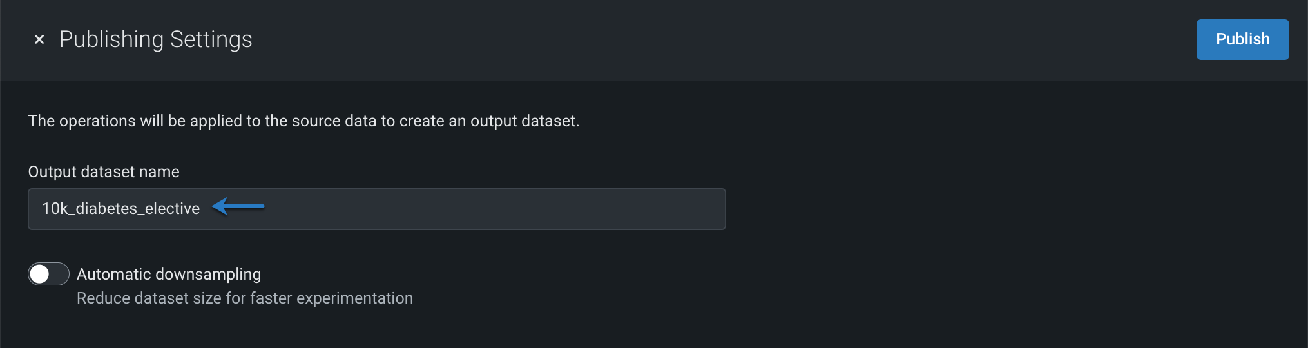This screenshot has width=1308, height=348.
Task: Click the word 'Publish' on the button
Action: pyautogui.click(x=1242, y=39)
